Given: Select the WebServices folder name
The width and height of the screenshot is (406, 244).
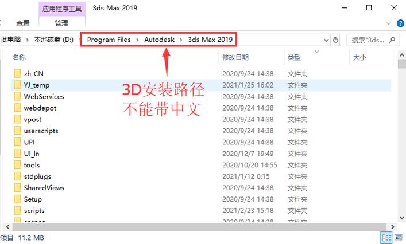Looking at the screenshot, I should (x=44, y=97).
